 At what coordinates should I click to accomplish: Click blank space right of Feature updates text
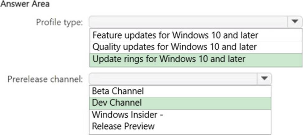coord(280,35)
